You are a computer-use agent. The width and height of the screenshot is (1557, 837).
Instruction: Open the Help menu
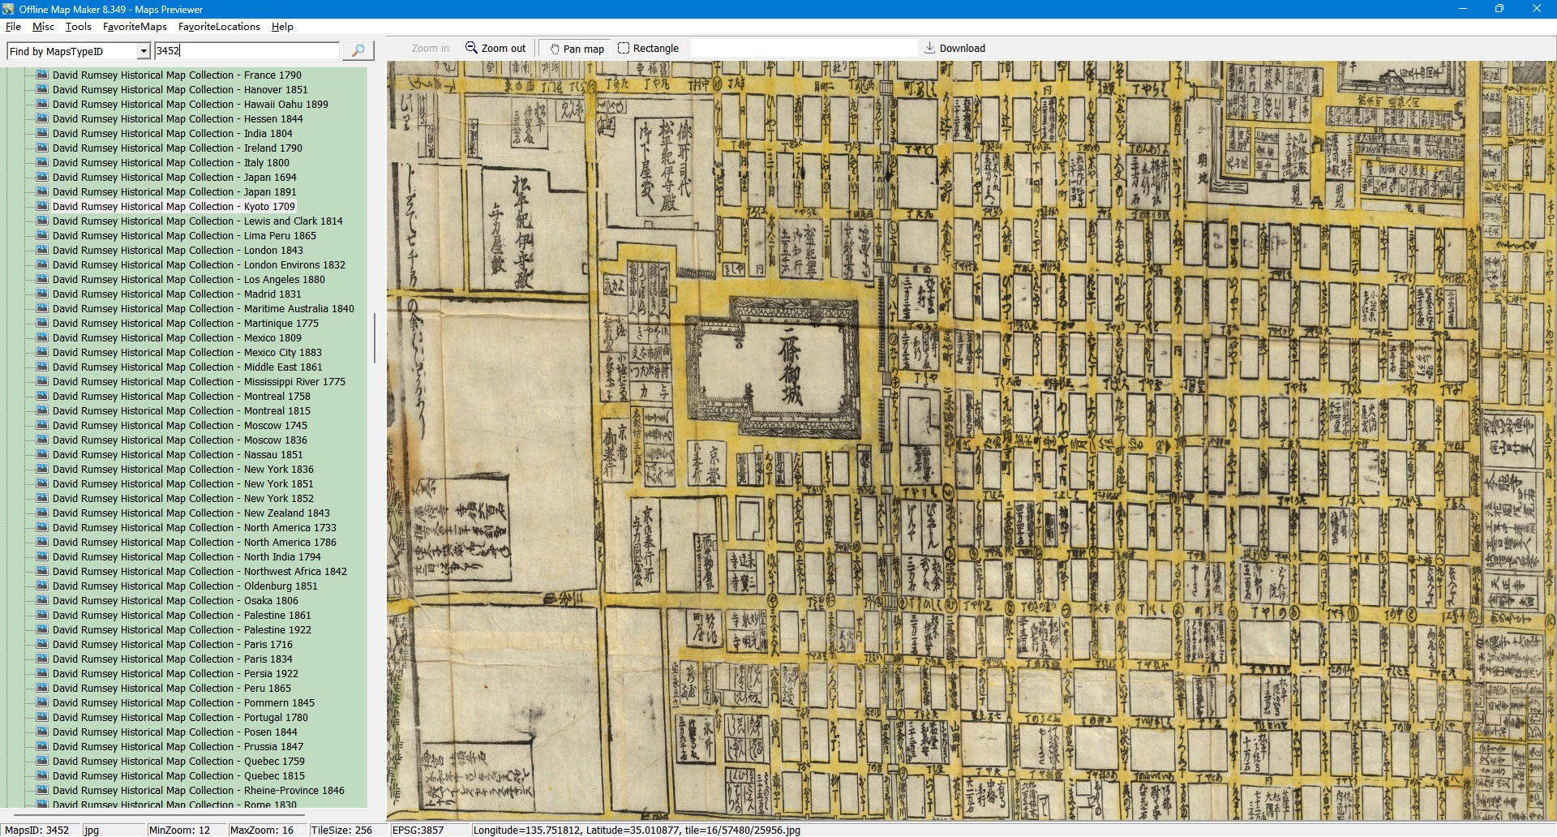point(282,27)
